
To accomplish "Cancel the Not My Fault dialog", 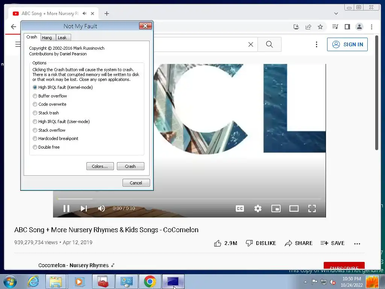I will [x=136, y=183].
